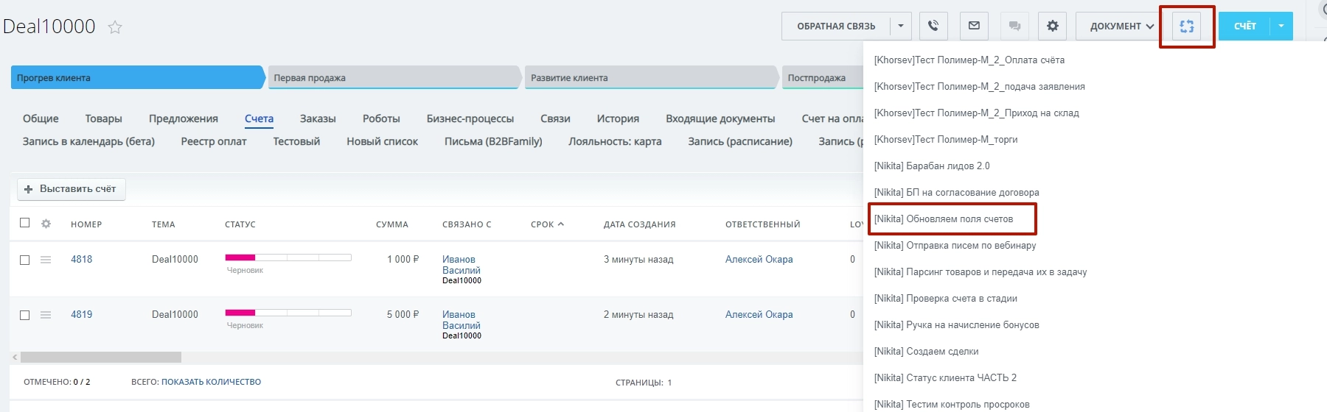Open the email envelope icon button
The image size is (1327, 412).
tap(974, 26)
